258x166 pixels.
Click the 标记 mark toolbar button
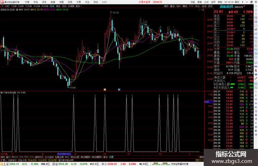pos(197,6)
